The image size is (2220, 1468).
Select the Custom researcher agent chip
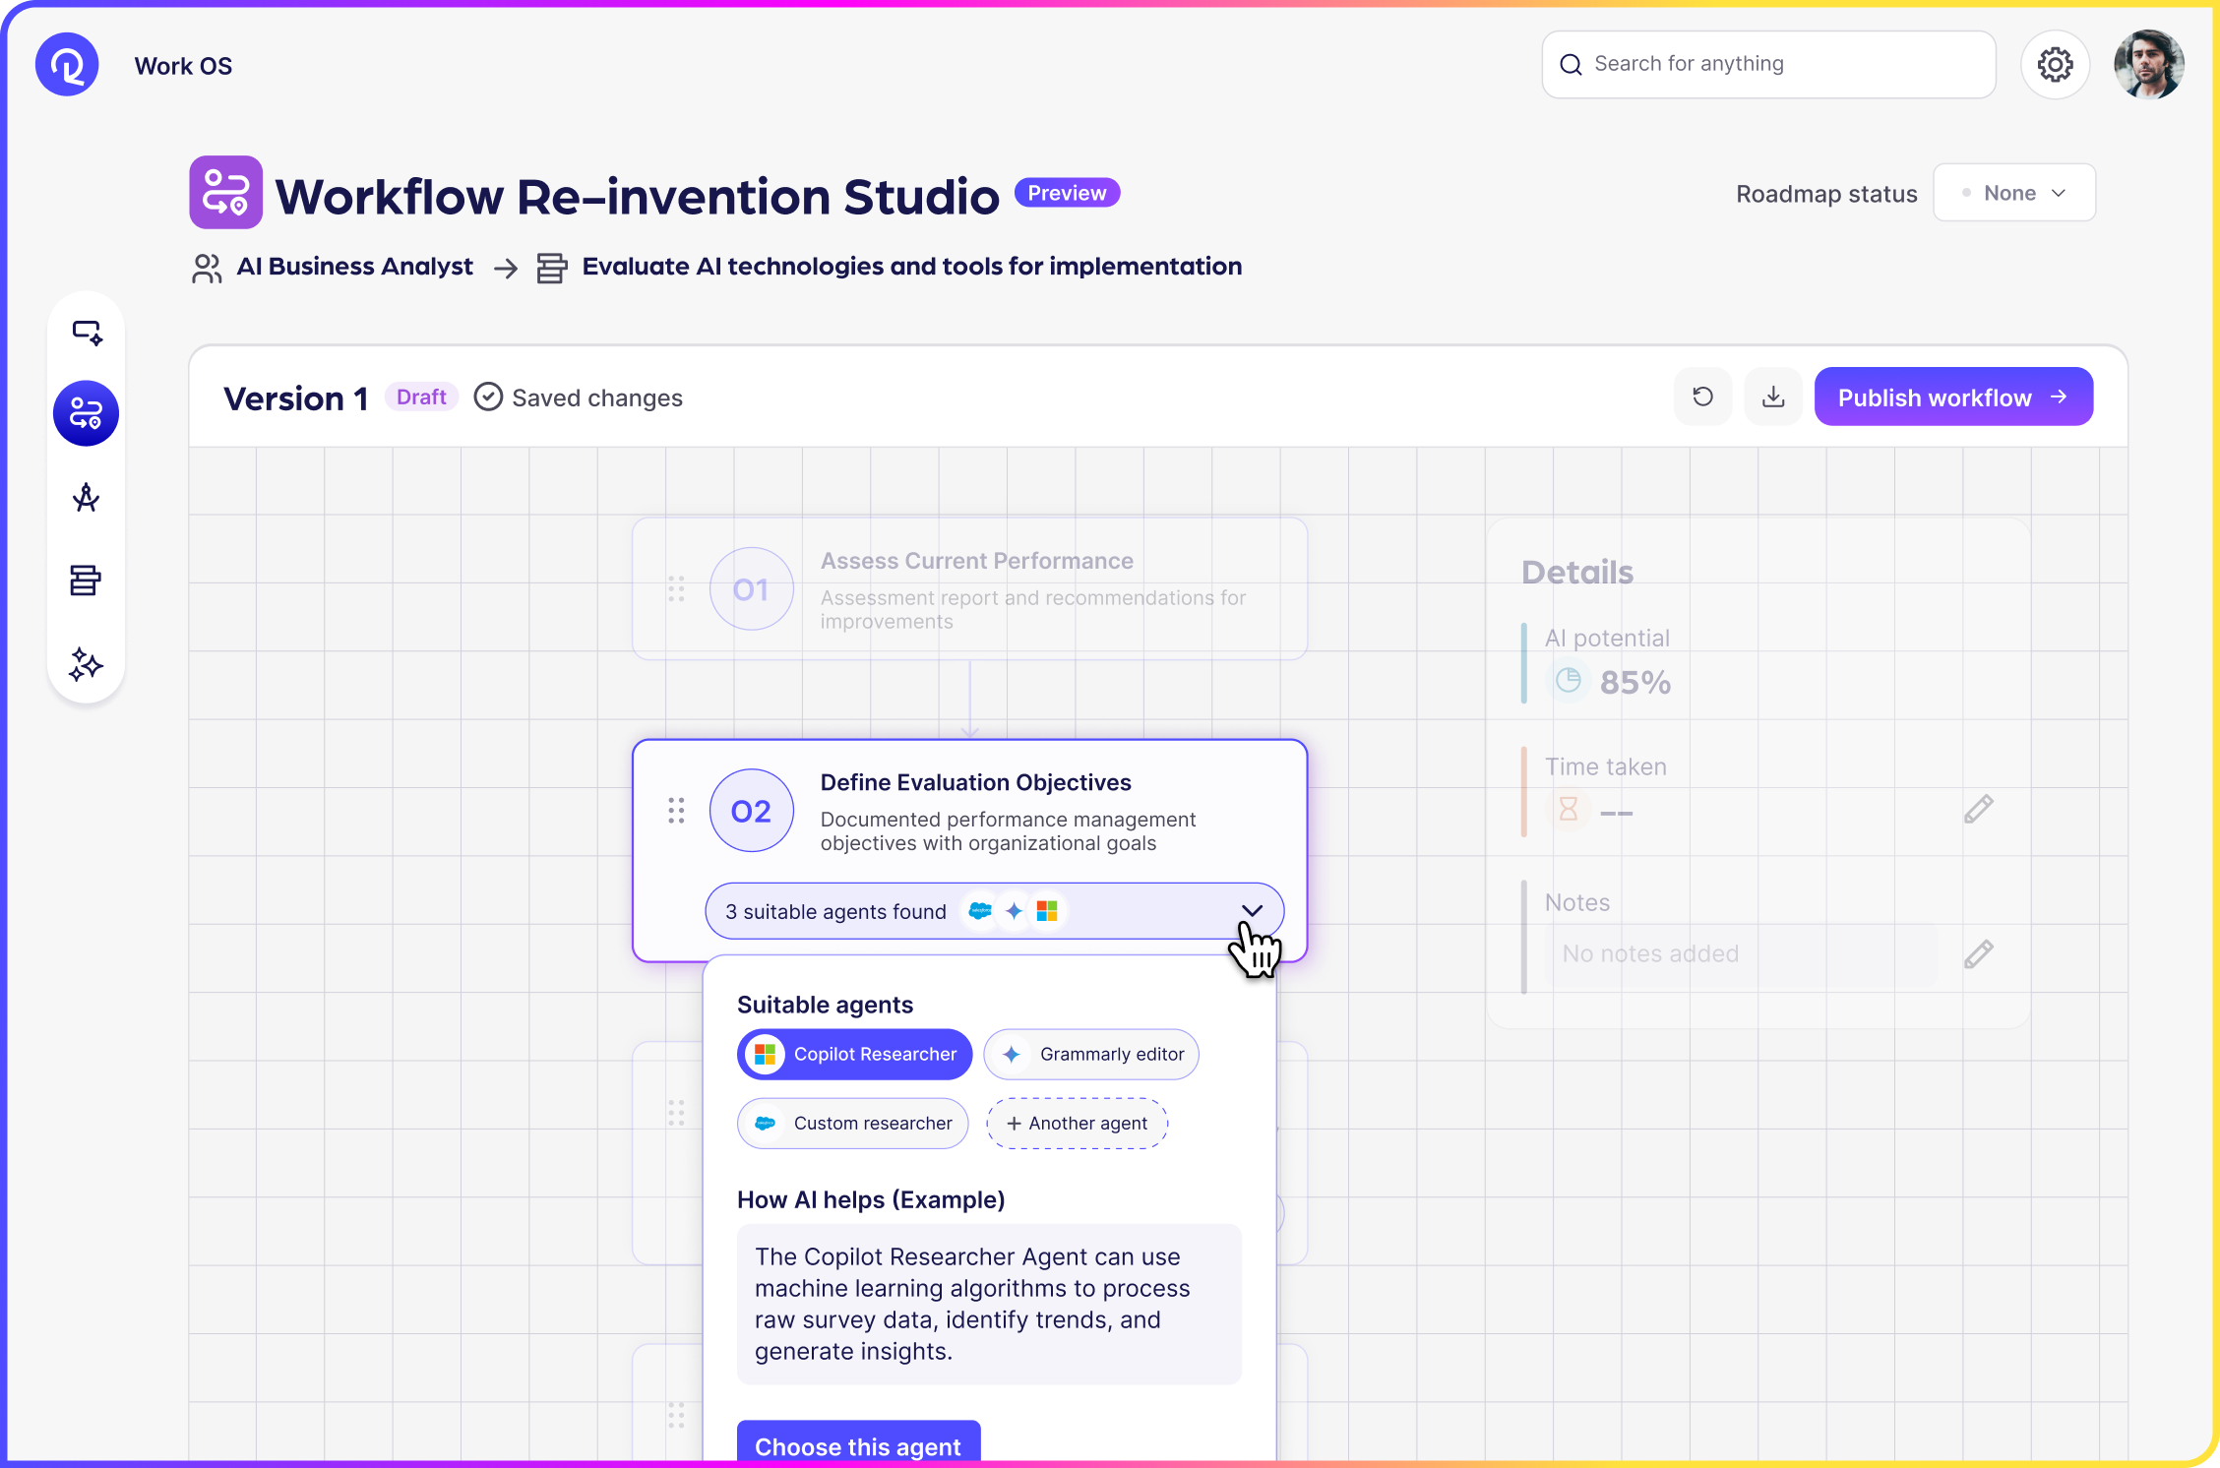point(852,1123)
